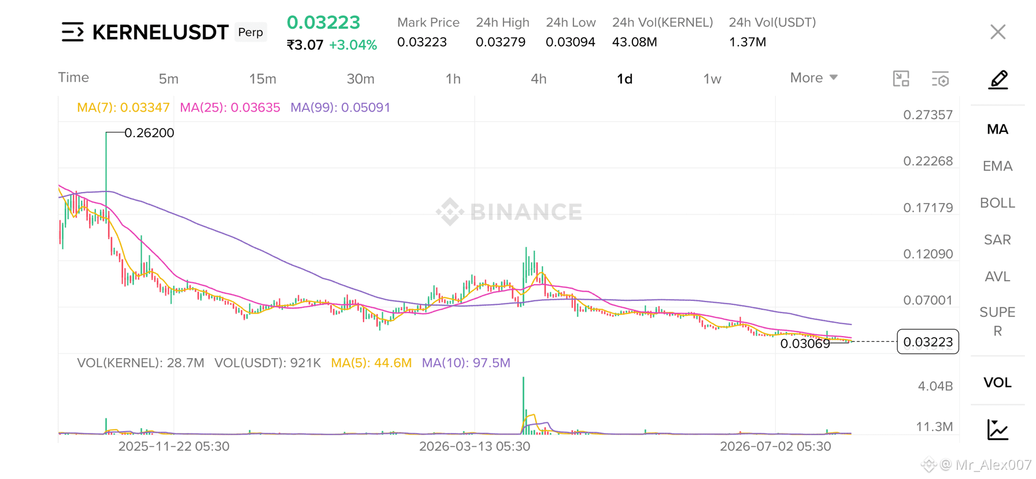1036x479 pixels.
Task: Open the KERNELUSDT pair selector
Action: (161, 32)
